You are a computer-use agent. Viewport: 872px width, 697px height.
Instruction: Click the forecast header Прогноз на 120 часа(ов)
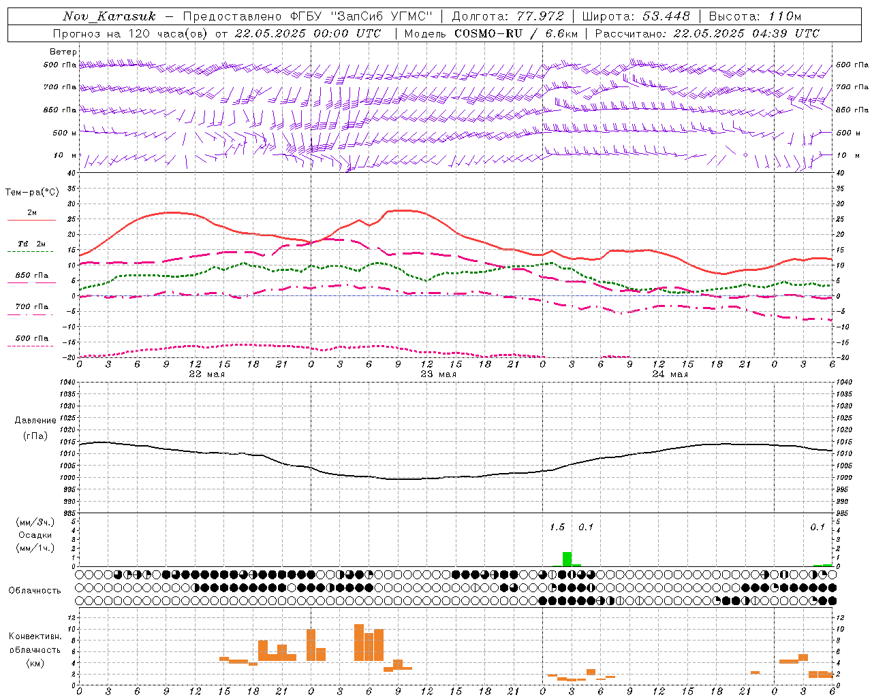click(x=131, y=33)
